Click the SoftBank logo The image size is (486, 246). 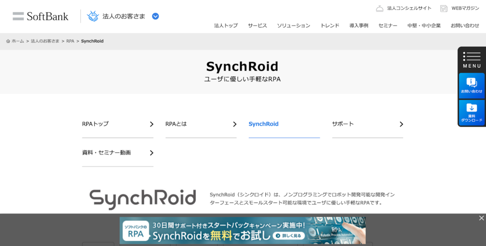tap(40, 16)
